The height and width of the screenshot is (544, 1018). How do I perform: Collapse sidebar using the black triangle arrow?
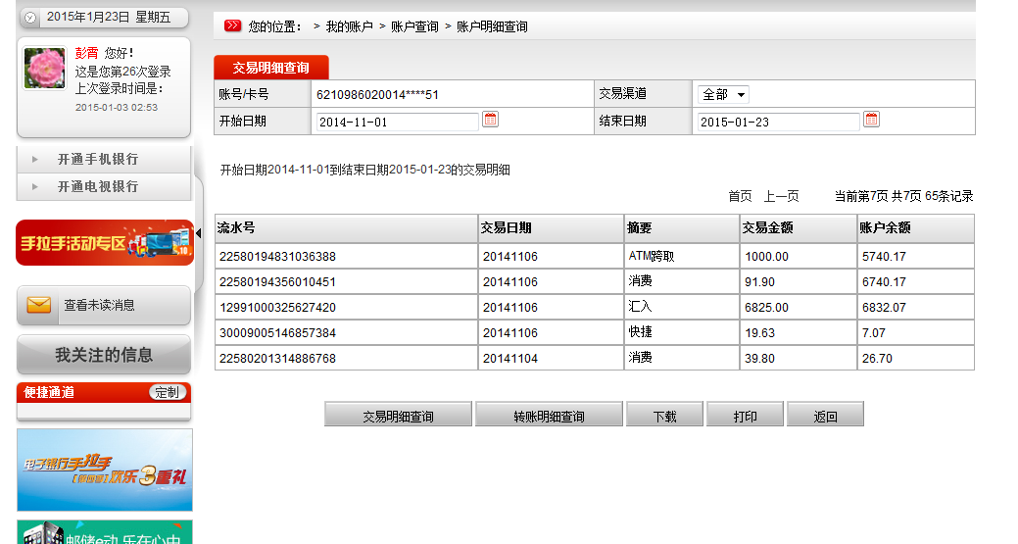click(198, 232)
